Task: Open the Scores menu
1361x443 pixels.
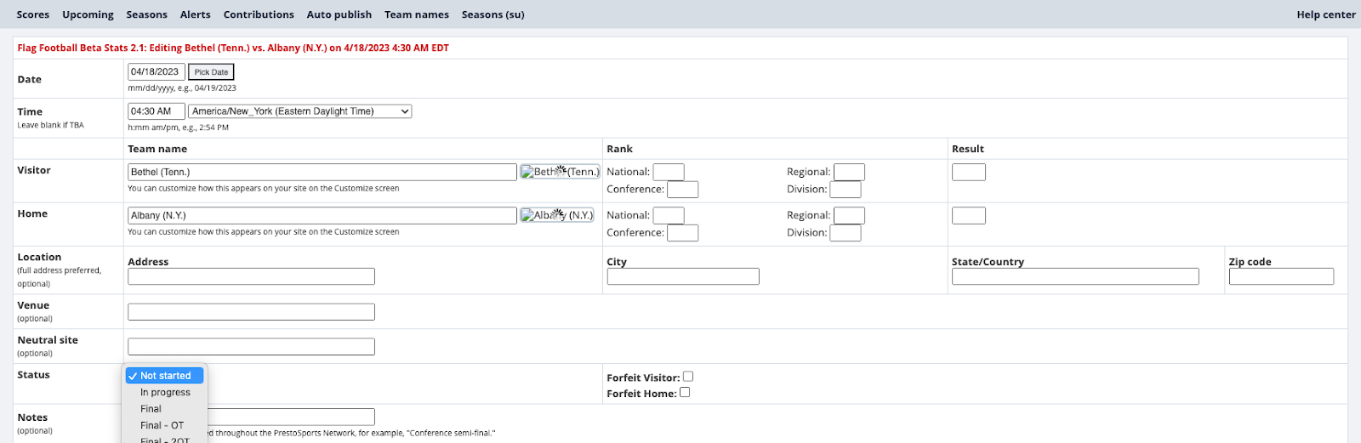Action: (33, 14)
